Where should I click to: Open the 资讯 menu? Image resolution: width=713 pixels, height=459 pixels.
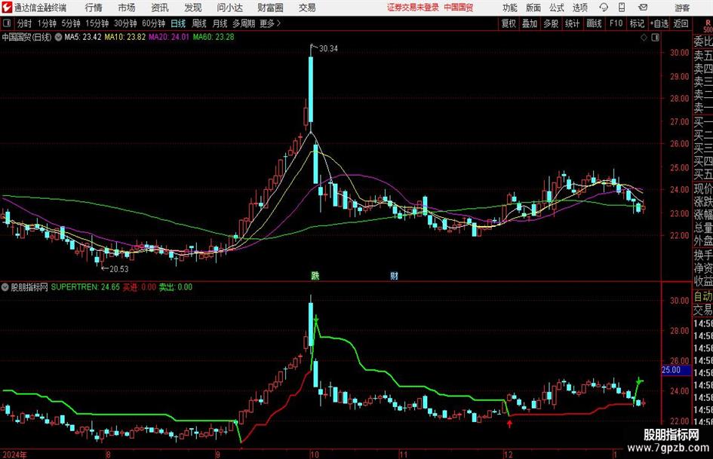pos(160,8)
